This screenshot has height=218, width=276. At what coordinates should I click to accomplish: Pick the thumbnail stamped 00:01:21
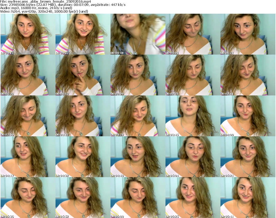[x=248, y=34]
